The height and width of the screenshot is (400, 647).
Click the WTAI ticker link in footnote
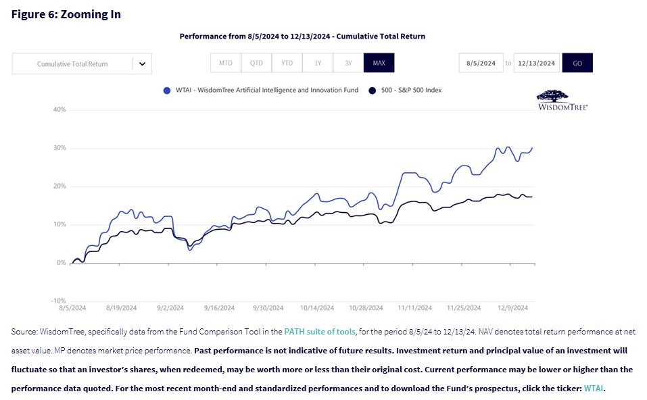(x=593, y=389)
